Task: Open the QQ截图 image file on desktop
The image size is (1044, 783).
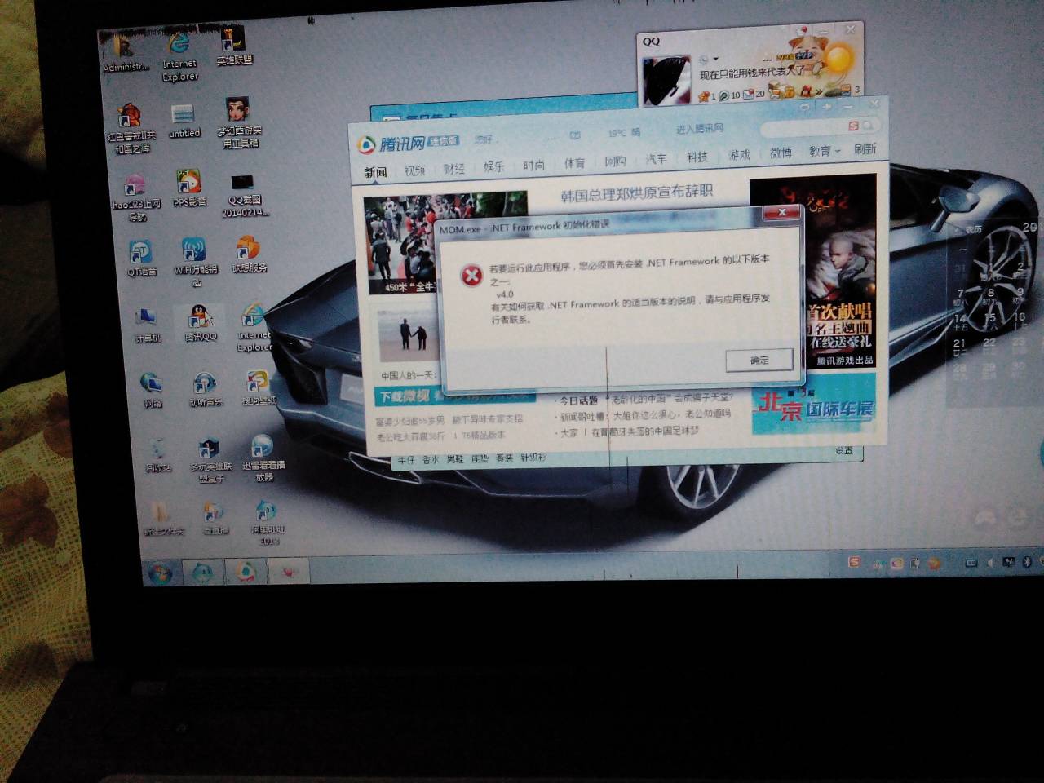Action: coord(244,197)
